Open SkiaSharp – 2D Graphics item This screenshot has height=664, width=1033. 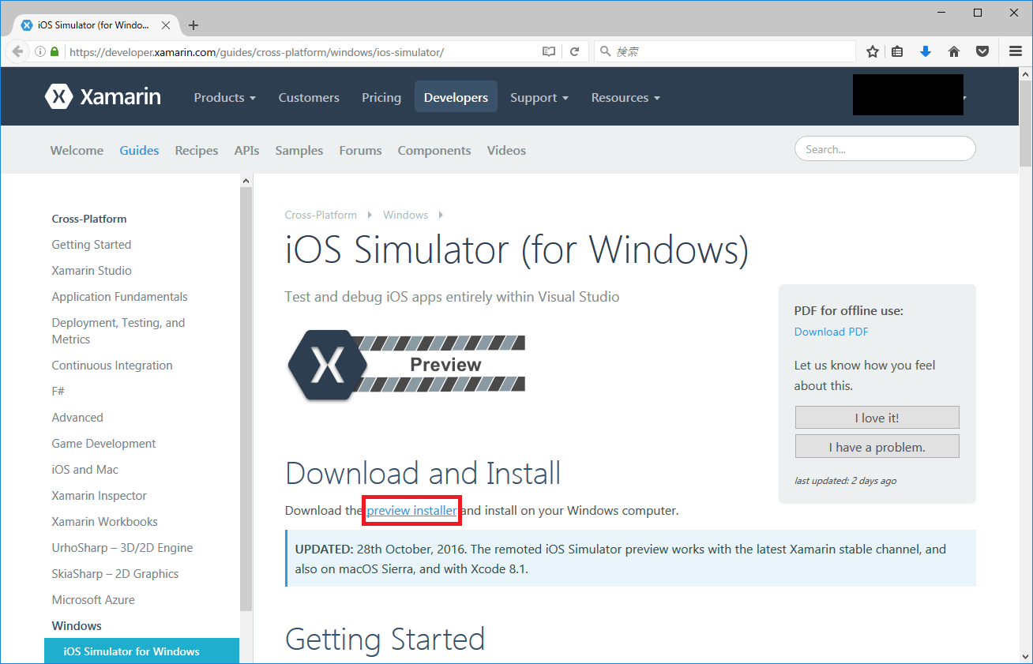click(115, 574)
